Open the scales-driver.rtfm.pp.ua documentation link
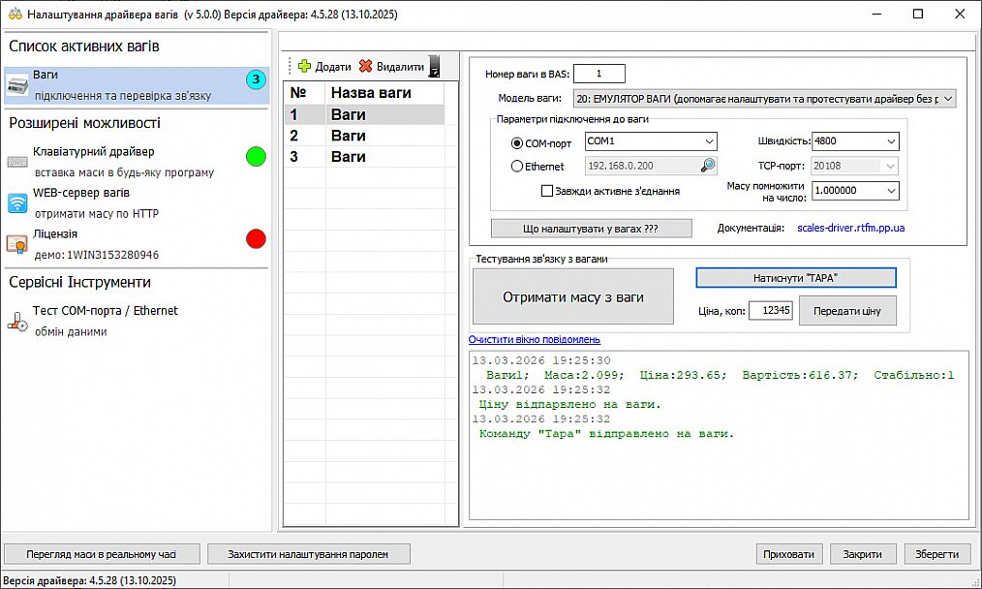Viewport: 982px width, 589px height. pos(850,229)
